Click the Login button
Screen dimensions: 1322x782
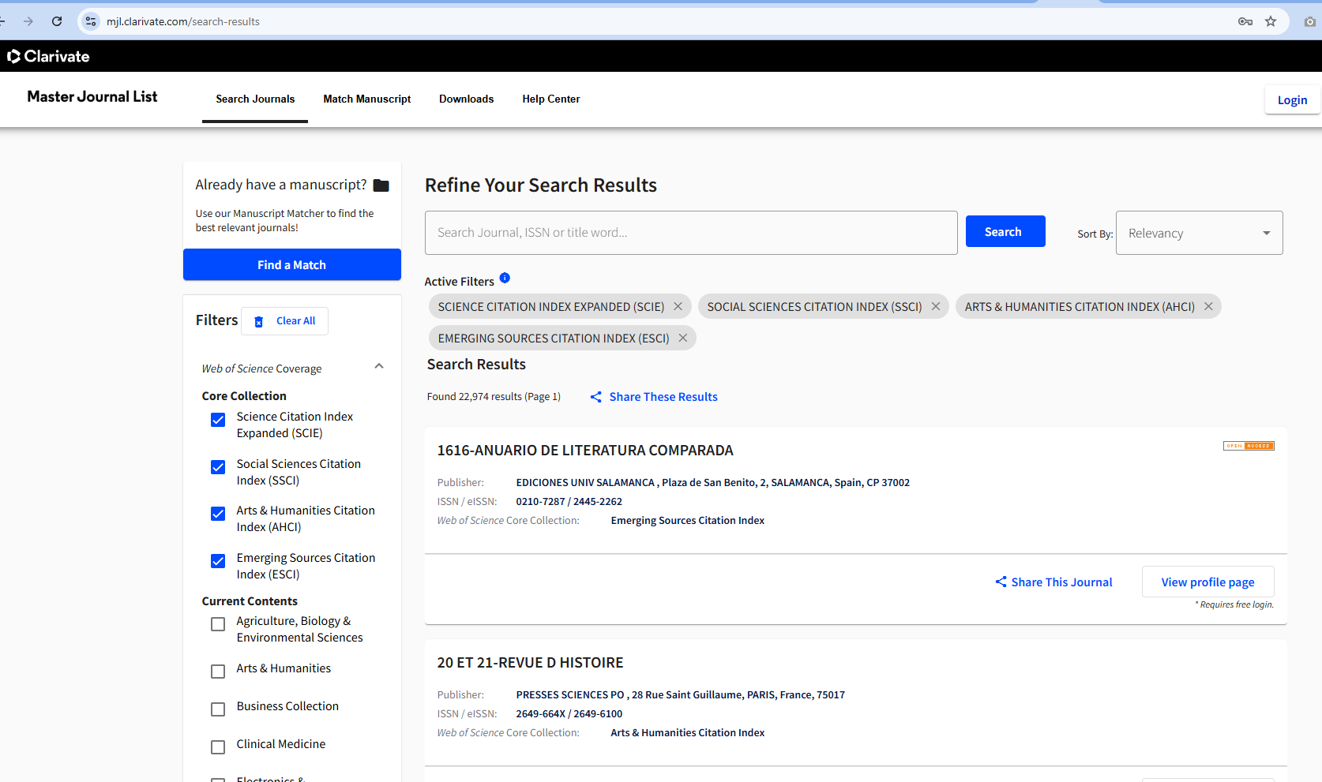pos(1292,99)
